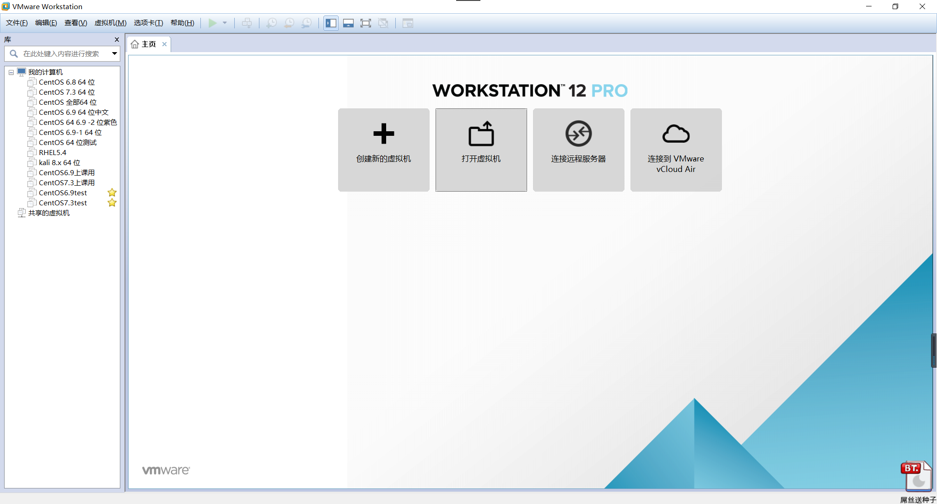Select VM CentOS7.3上课用
The image size is (937, 504).
[x=67, y=183]
